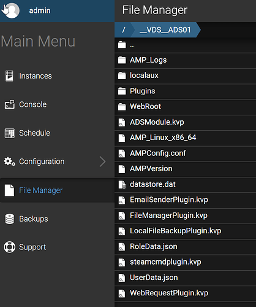Image resolution: width=256 pixels, height=307 pixels.
Task: Select the __VDS__ADS01 breadcrumb segment
Action: point(165,30)
